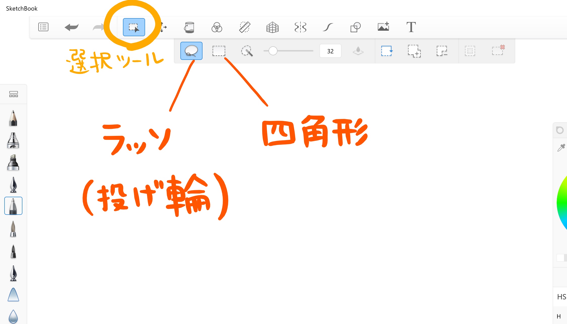Click the Add Image icon
Image resolution: width=567 pixels, height=324 pixels.
pos(383,27)
